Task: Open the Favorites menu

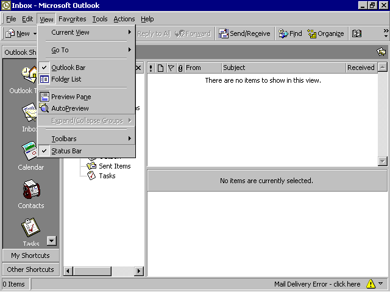Action: [x=73, y=19]
